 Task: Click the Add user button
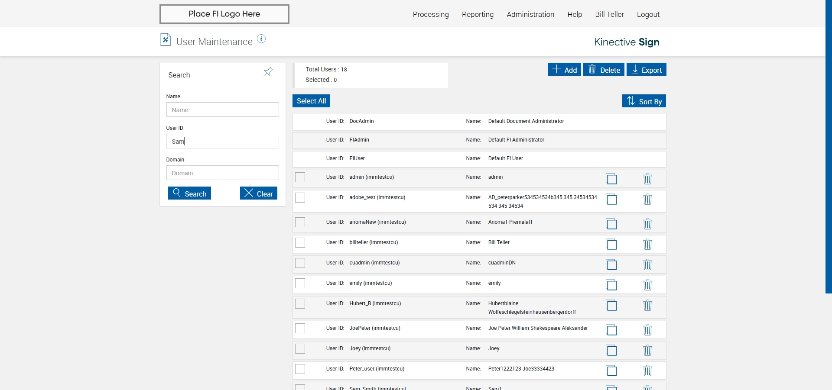point(564,69)
